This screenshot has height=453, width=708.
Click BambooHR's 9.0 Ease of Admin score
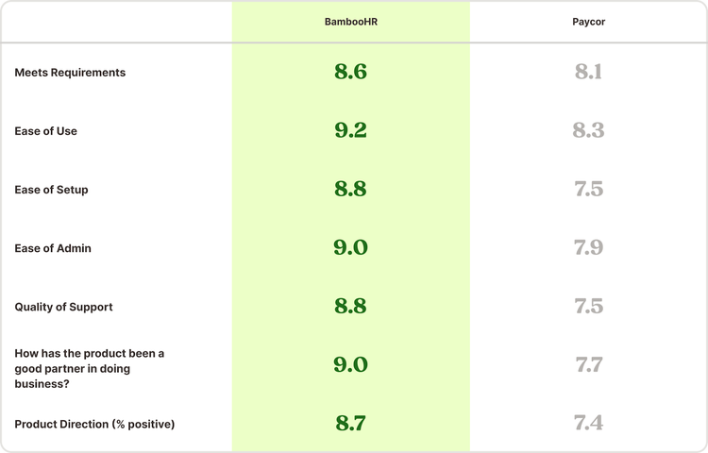pyautogui.click(x=351, y=247)
